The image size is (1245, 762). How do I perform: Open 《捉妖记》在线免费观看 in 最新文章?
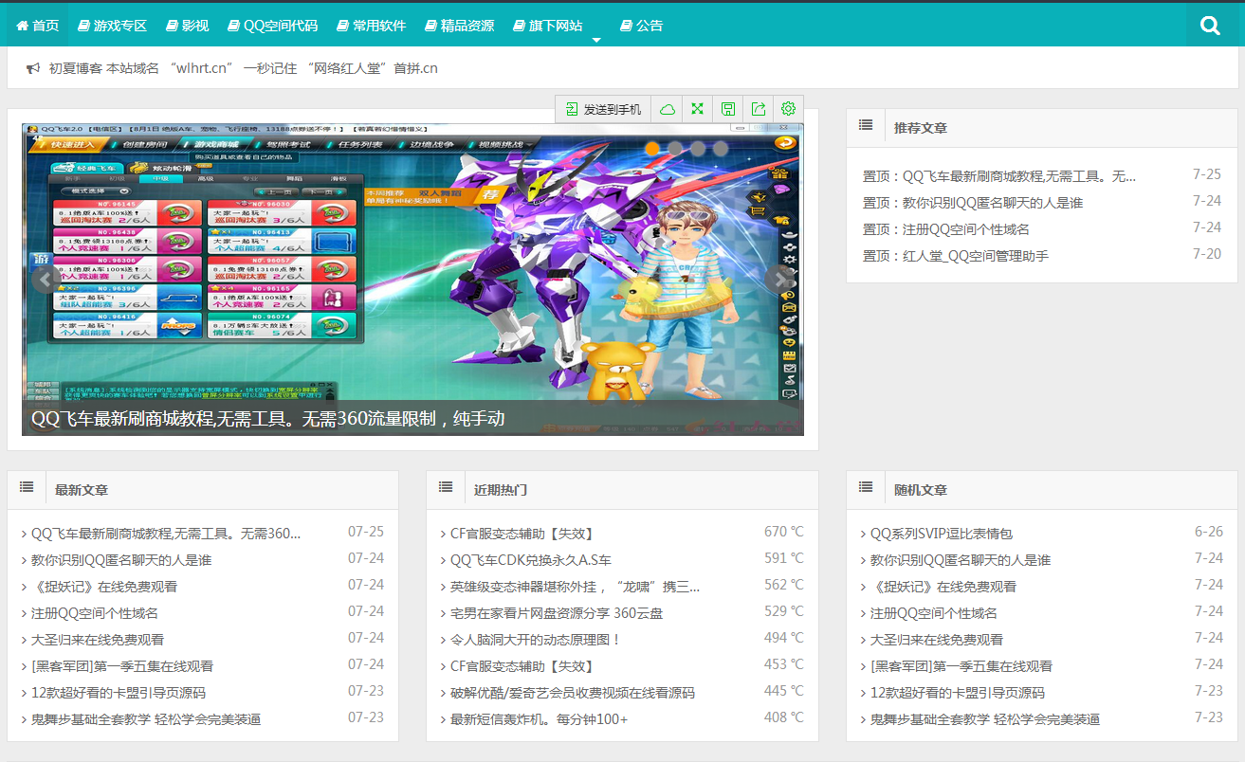pos(104,587)
